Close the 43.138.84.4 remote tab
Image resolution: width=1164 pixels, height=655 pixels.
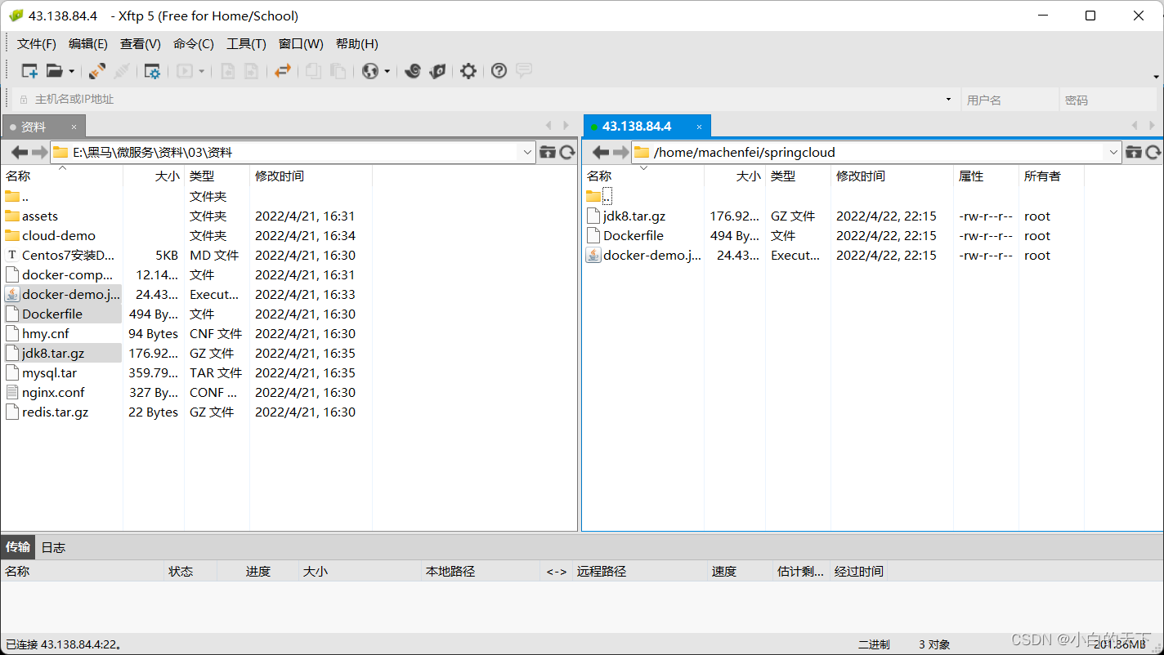[x=699, y=127]
